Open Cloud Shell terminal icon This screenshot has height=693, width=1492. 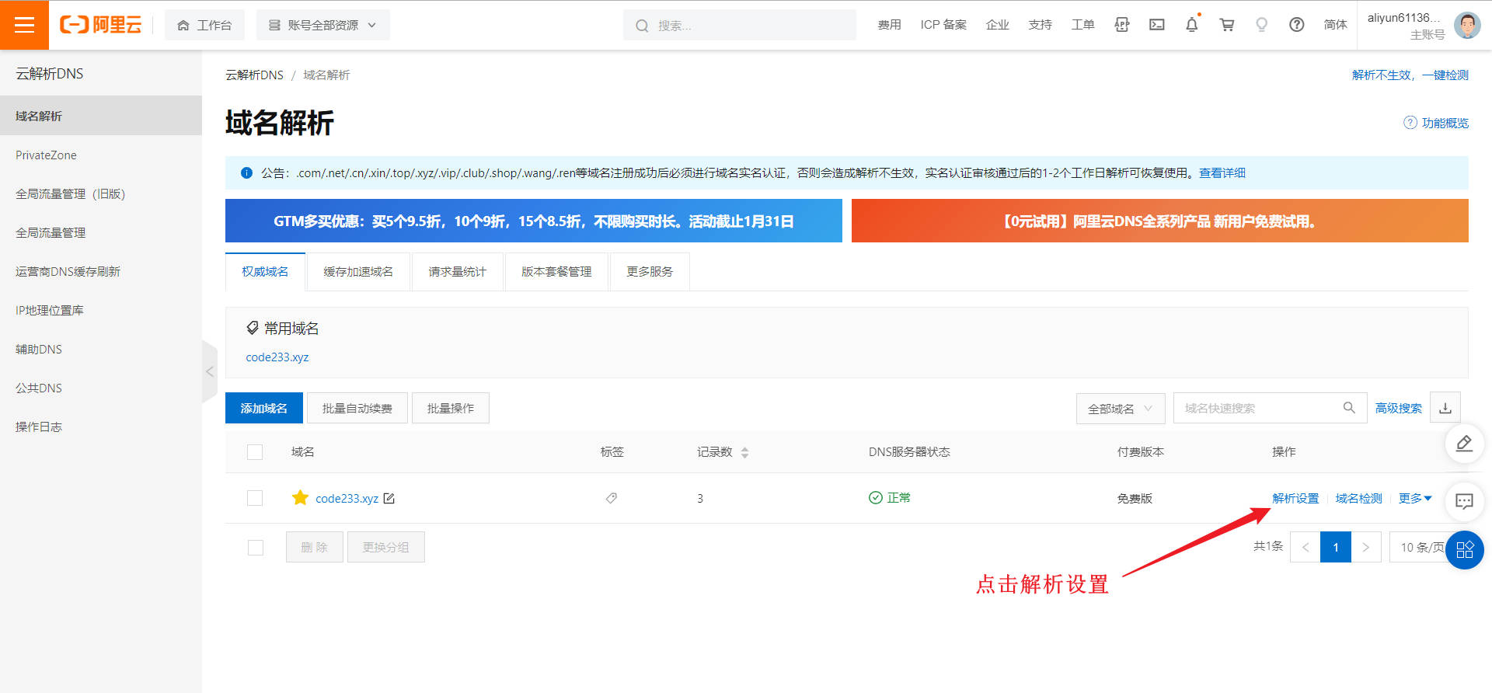tap(1156, 25)
